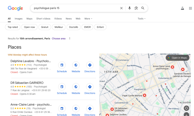Click the Whit Monday hours notice
Image resolution: width=194 pixels, height=116 pixels.
27,55
